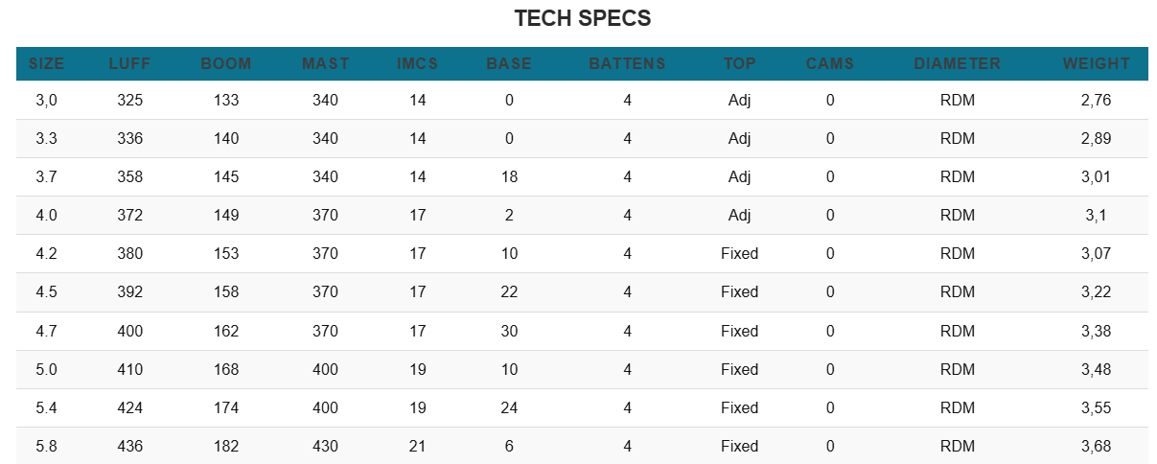Click the WEIGHT column header
This screenshot has width=1157, height=464.
point(1096,64)
